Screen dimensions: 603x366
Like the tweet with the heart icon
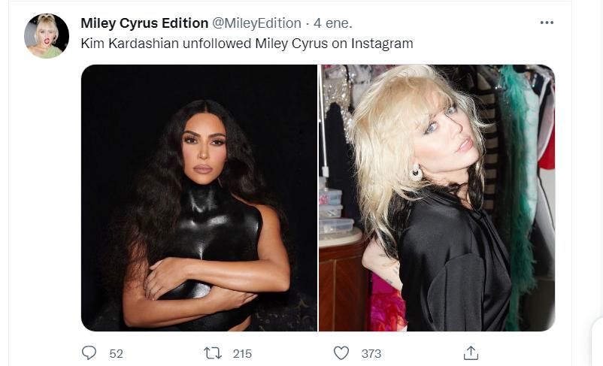(341, 352)
